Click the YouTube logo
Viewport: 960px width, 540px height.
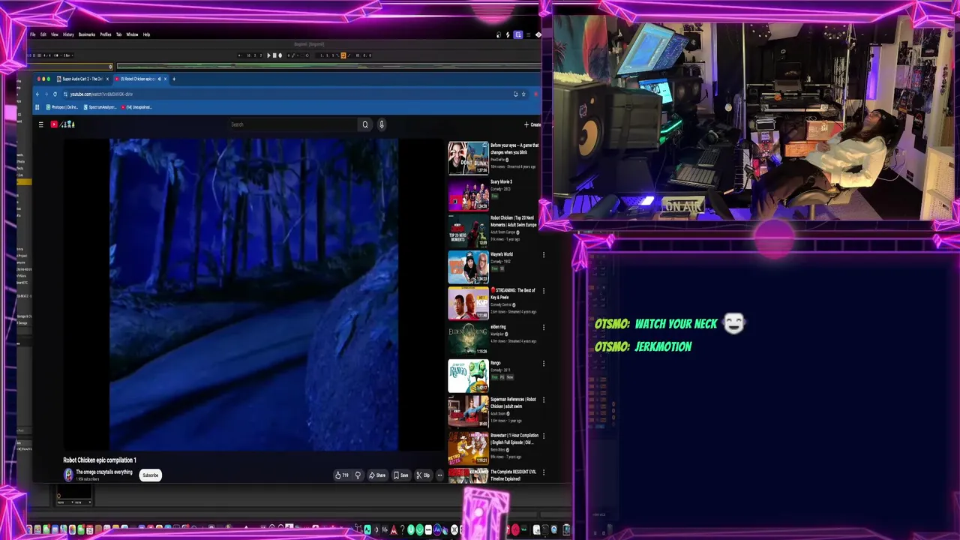pyautogui.click(x=64, y=124)
